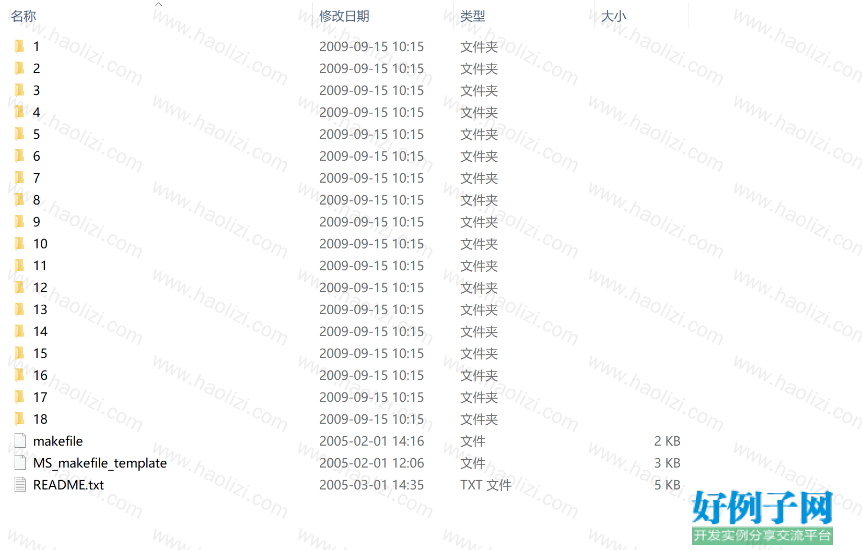Click the modified date of folder 18
This screenshot has height=550, width=862.
[x=371, y=419]
